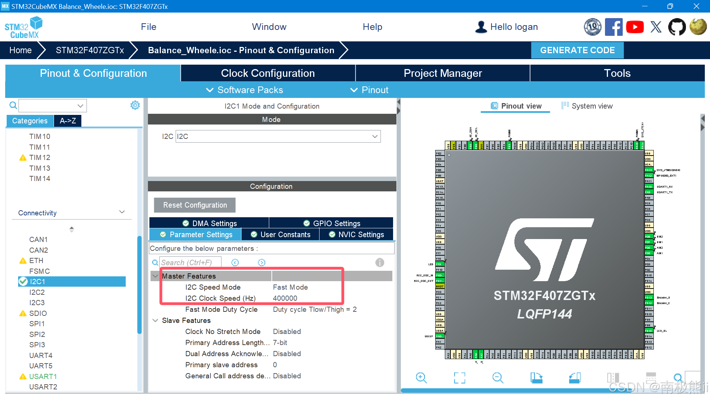
Task: Open the Window menu
Action: (269, 27)
